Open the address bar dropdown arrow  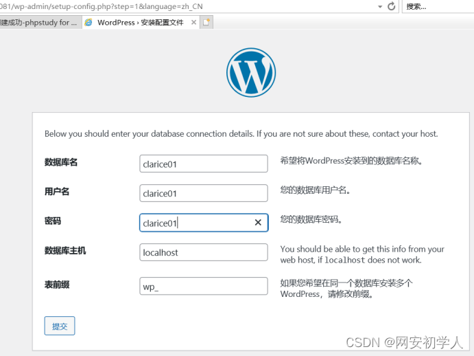coord(380,7)
